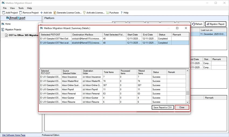
Task: Click the Filtered Items column header
Action: (x=144, y=72)
